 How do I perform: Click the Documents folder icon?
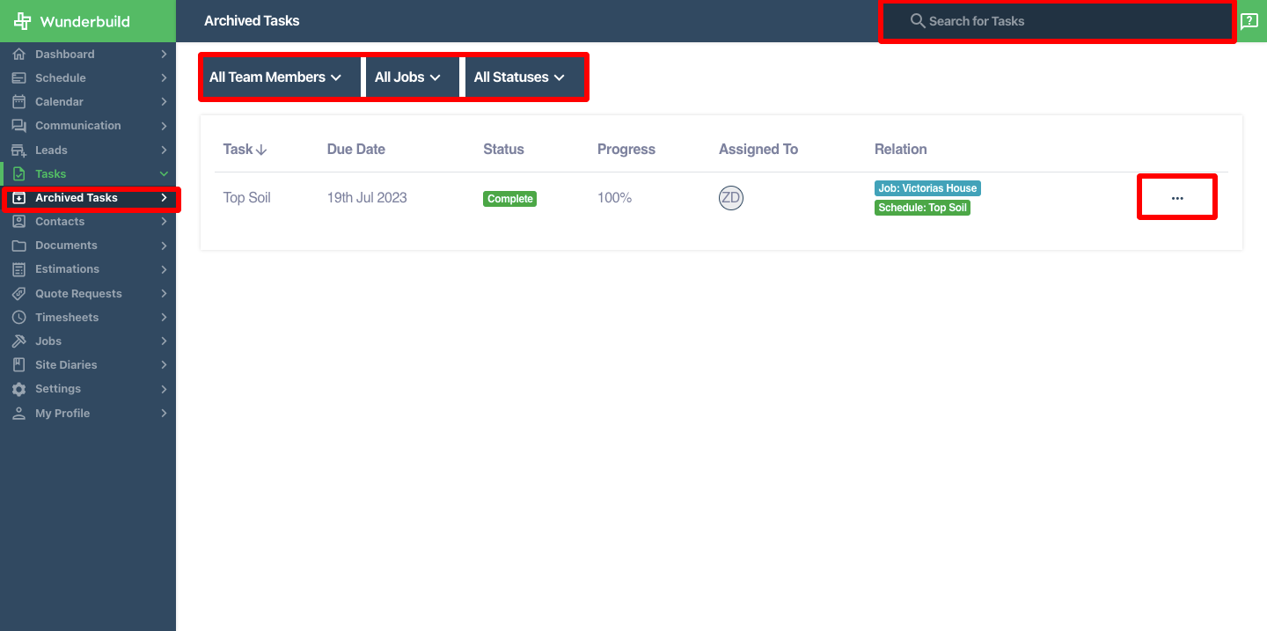click(x=18, y=246)
